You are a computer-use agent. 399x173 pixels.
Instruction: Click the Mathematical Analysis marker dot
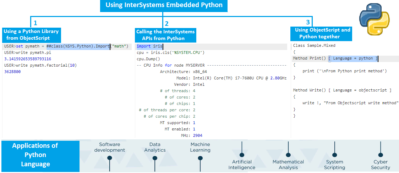pyautogui.click(x=288, y=155)
